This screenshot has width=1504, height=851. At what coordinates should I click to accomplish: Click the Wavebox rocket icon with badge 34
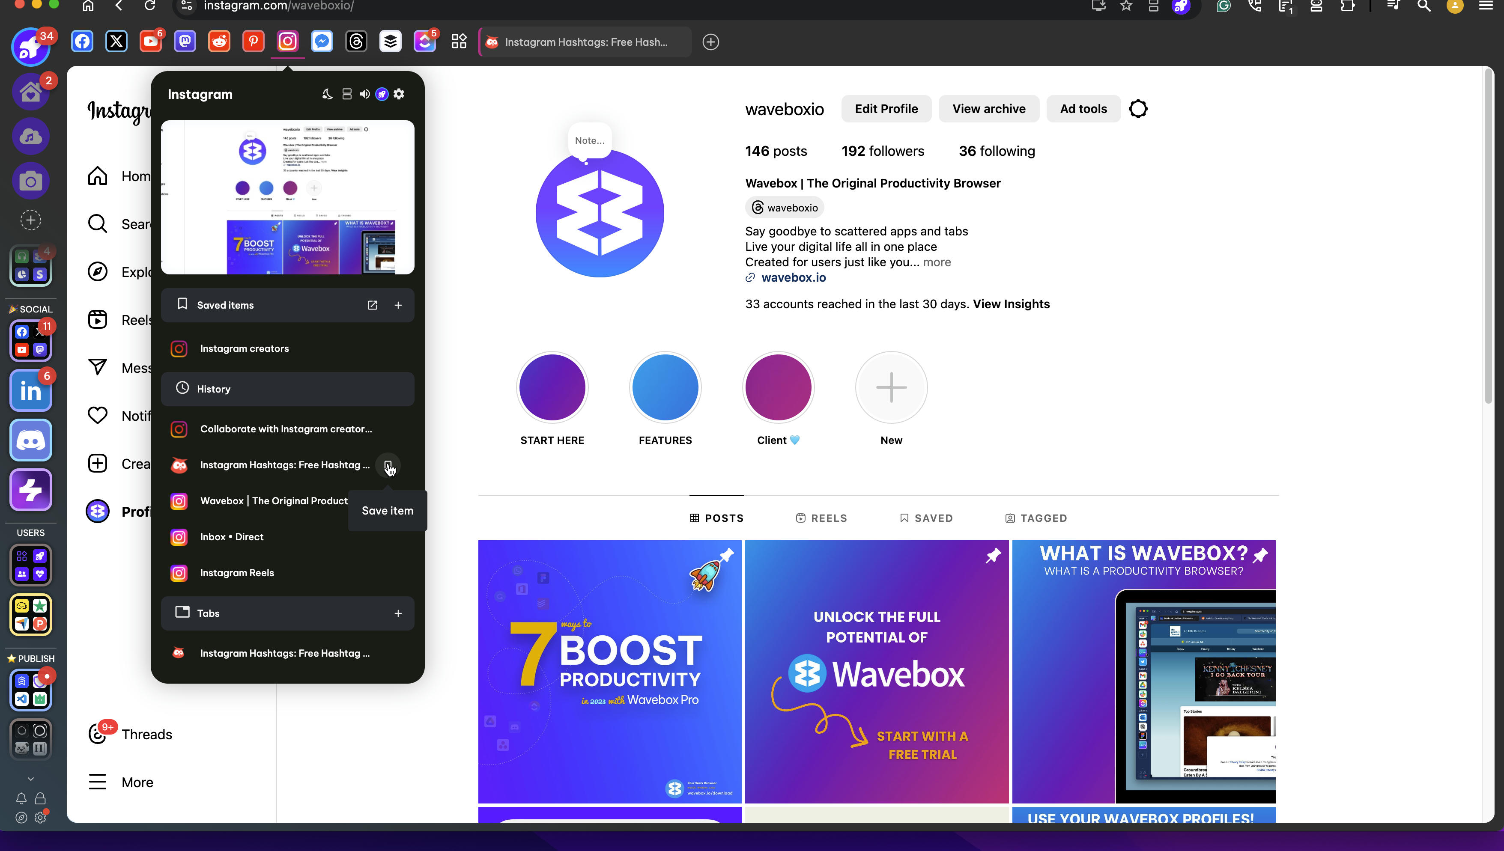tap(30, 47)
